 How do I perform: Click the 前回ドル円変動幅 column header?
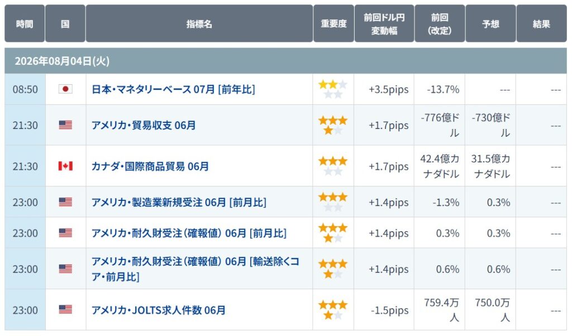[x=384, y=23]
